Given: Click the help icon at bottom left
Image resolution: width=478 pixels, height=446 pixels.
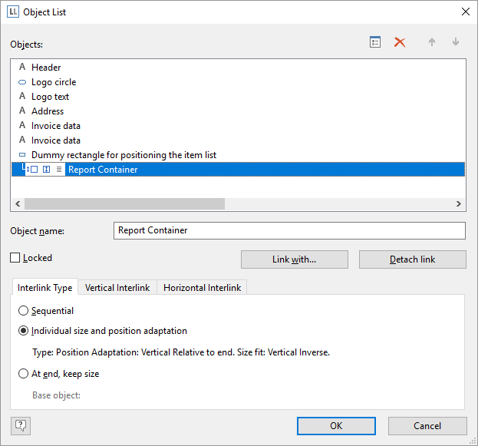Looking at the screenshot, I should click(x=21, y=425).
